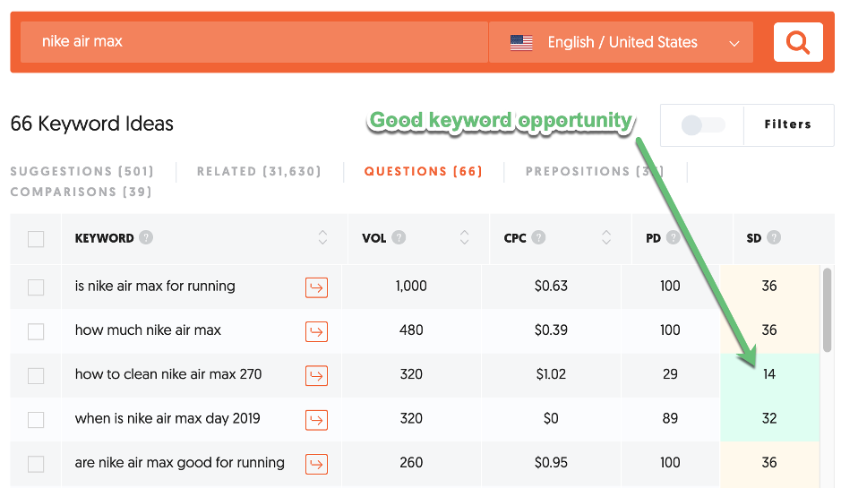This screenshot has width=841, height=488.
Task: Check the box for 'how to clean nike air max 270'
Action: click(x=36, y=375)
